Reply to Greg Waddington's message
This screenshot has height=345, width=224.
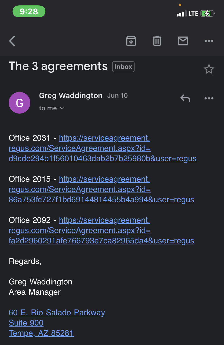[185, 98]
